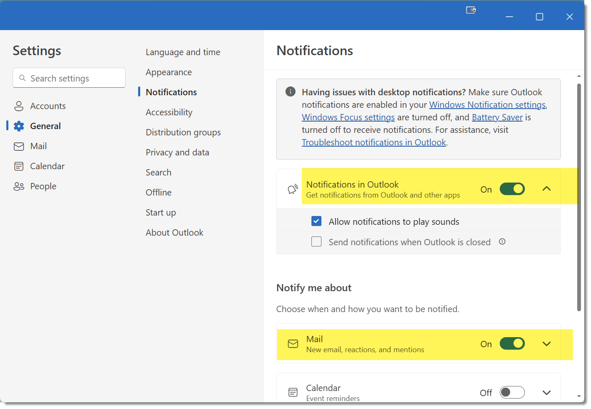Click the vertical scrollbar thumb

[579, 197]
